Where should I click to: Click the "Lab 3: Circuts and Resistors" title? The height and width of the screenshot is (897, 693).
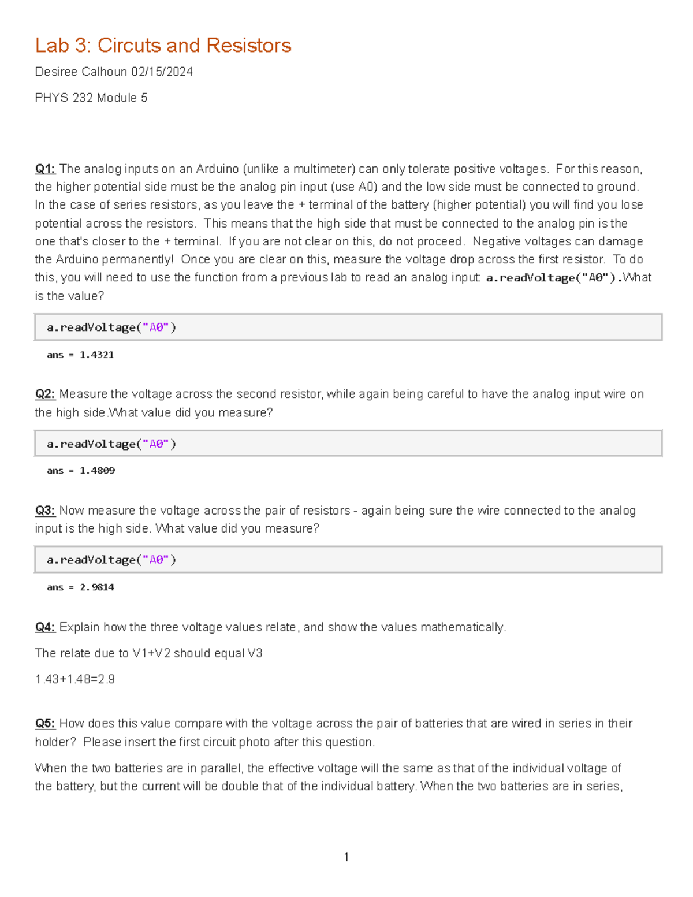click(163, 45)
